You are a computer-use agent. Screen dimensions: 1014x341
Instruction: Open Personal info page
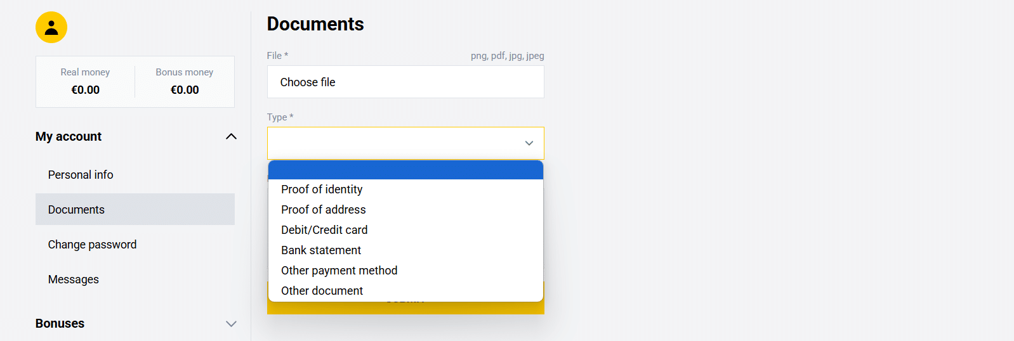(81, 175)
